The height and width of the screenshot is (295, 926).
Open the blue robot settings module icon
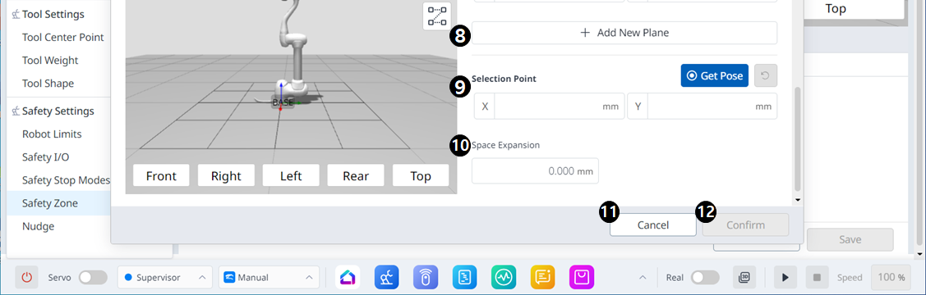(x=387, y=277)
